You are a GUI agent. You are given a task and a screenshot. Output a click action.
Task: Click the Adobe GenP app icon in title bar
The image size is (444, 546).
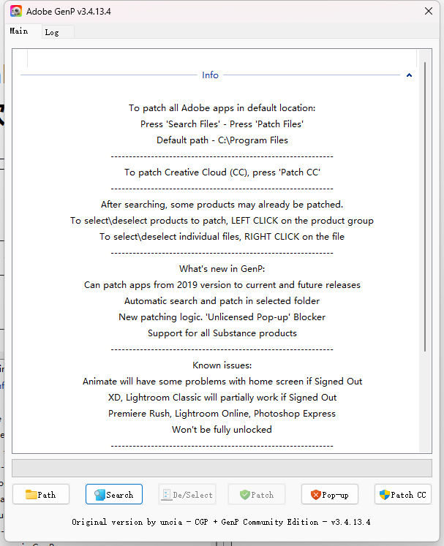(15, 12)
